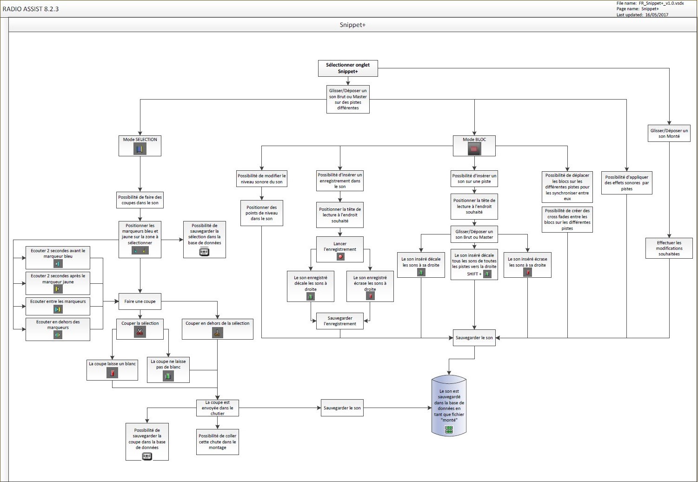698x482 pixels.
Task: Click the cassette icon in sauvegarder la coupe box
Action: coord(147,456)
